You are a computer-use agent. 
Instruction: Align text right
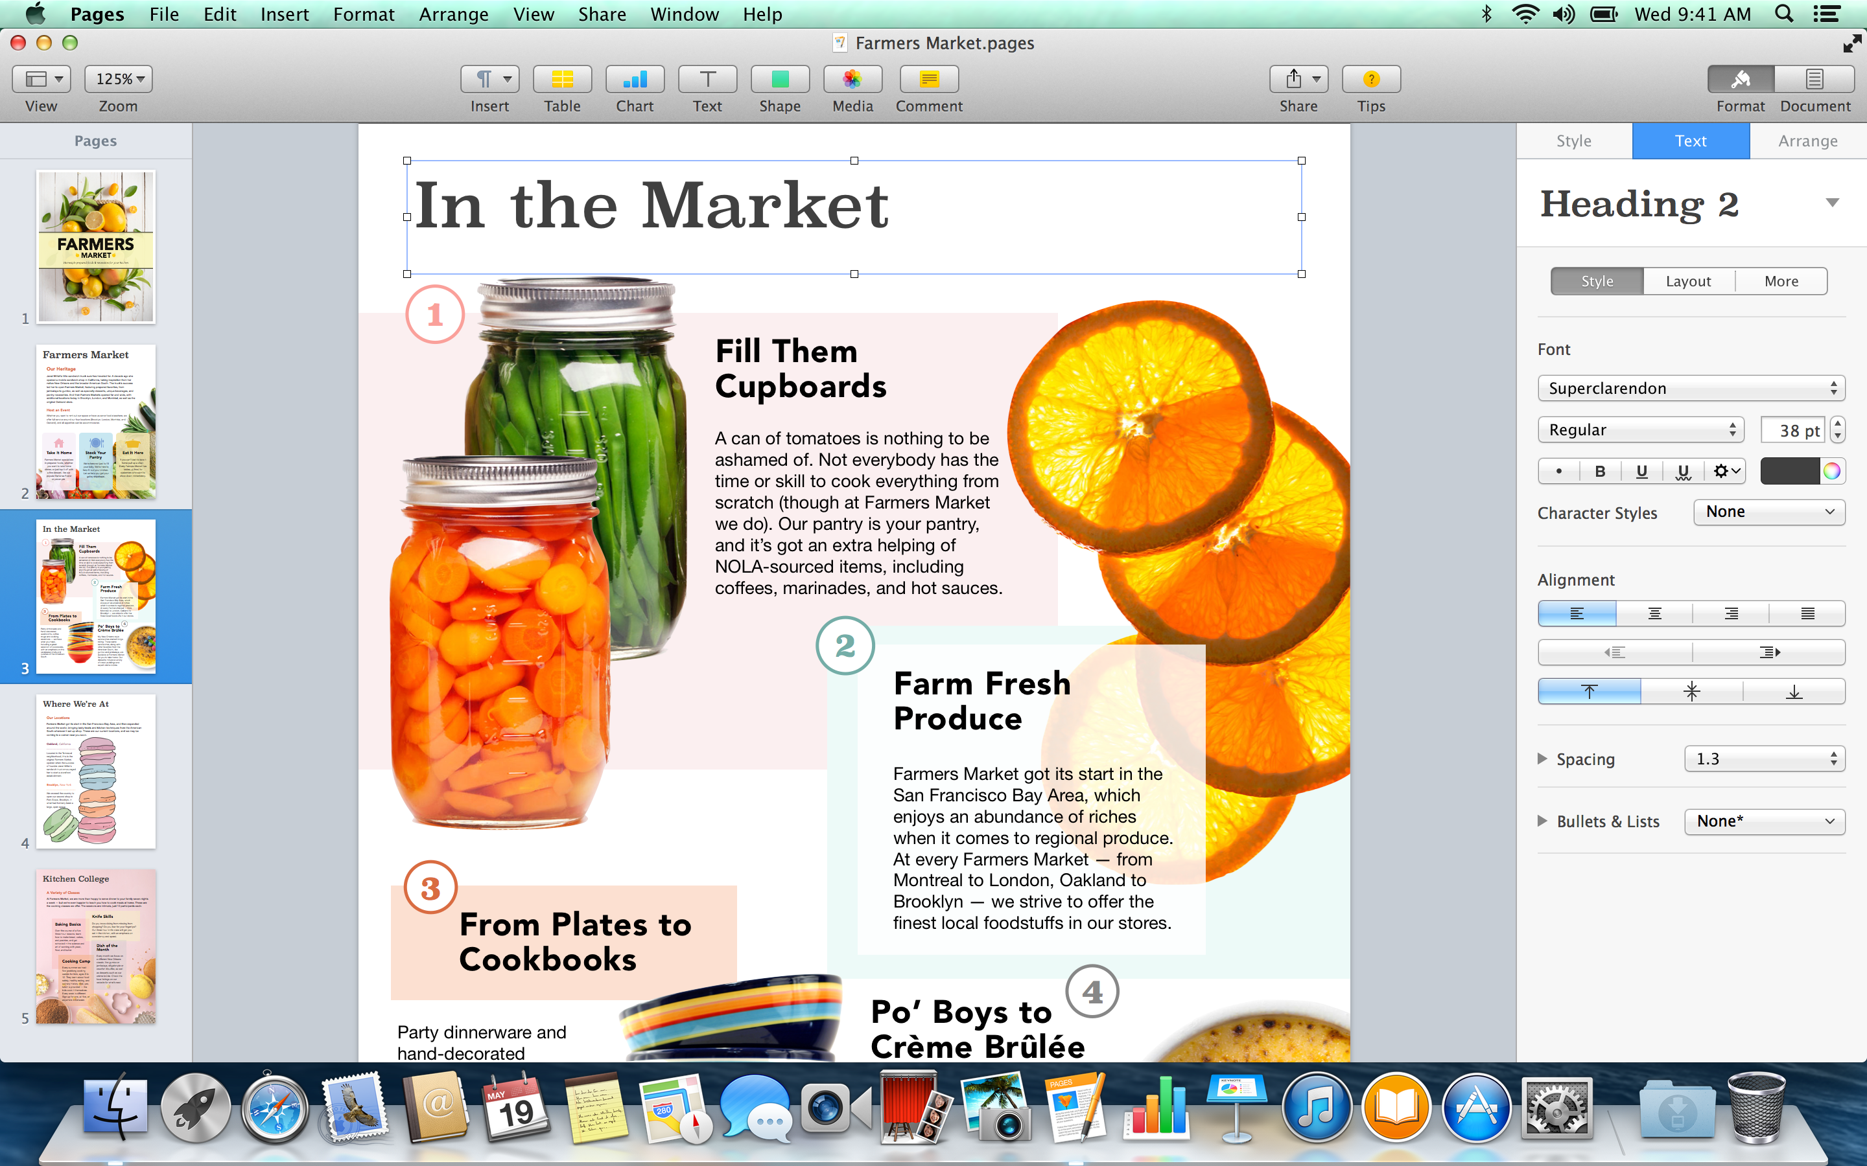1730,614
